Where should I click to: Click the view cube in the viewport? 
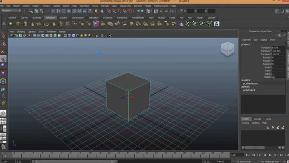coord(228,49)
